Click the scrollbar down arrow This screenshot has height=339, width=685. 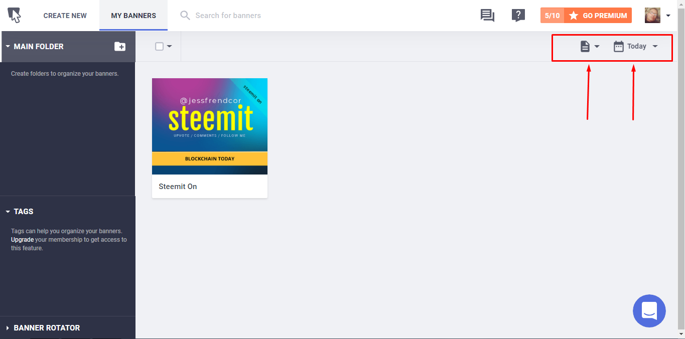point(681,334)
